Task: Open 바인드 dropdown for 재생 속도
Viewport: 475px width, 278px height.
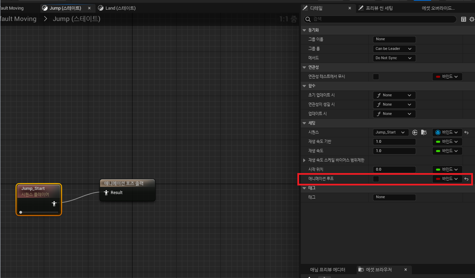Action: (x=447, y=151)
